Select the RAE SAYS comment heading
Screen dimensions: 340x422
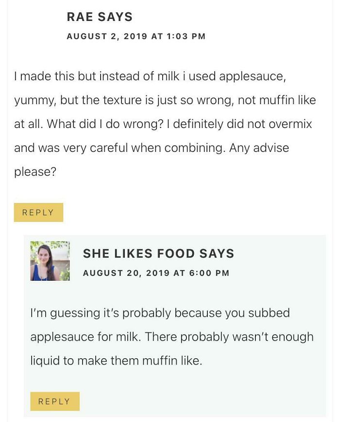[x=99, y=16]
